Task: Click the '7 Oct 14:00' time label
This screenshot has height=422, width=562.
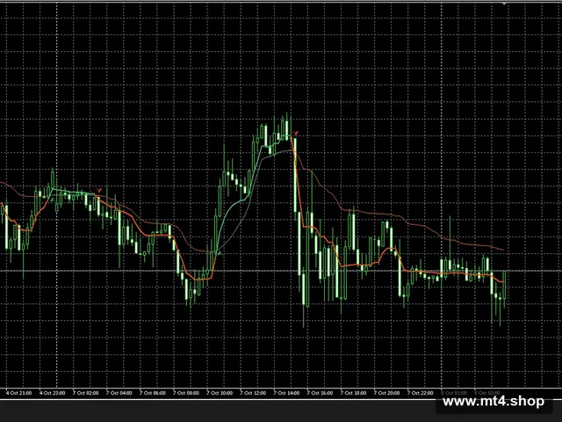Action: point(287,393)
